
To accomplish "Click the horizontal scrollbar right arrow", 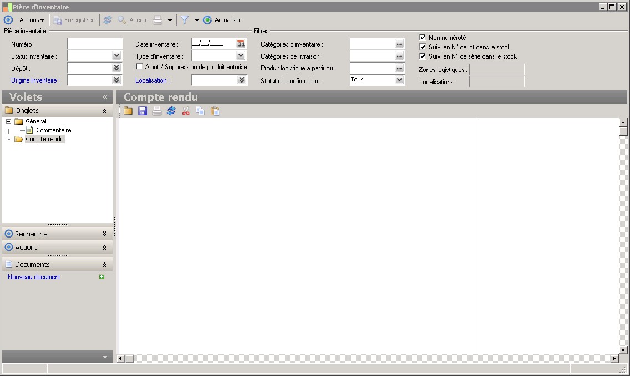I will pyautogui.click(x=614, y=359).
